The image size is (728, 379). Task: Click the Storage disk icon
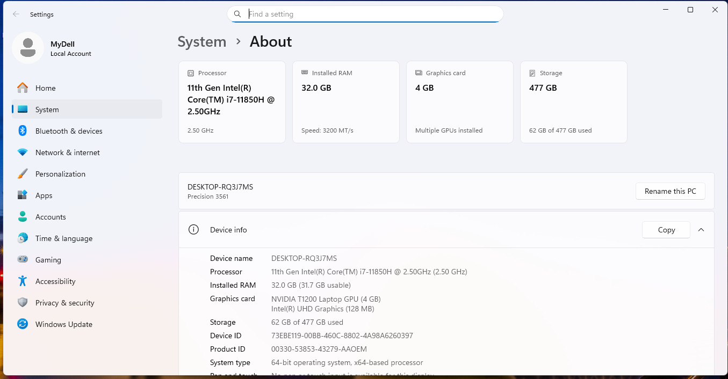pos(532,73)
